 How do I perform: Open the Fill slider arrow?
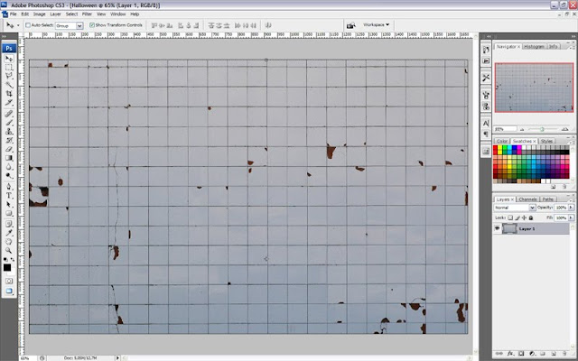(x=571, y=218)
